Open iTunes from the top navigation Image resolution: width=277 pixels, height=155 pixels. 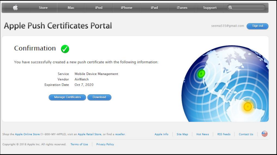(x=182, y=8)
